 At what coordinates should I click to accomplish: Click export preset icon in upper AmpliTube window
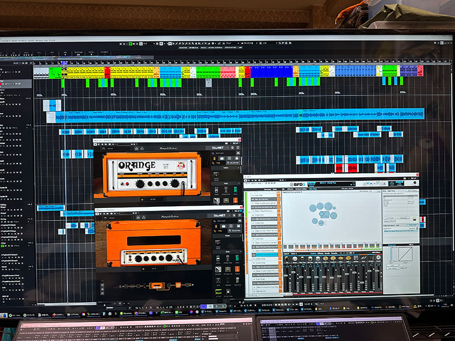pyautogui.click(x=142, y=148)
